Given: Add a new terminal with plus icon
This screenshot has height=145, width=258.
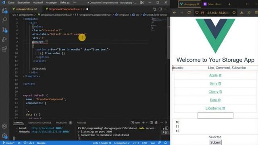Looking at the screenshot, I should [143, 122].
